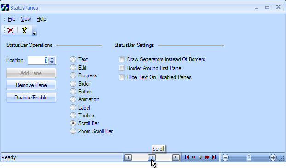
Task: Open the toolbar options overflow arrow
Action: [x=34, y=33]
